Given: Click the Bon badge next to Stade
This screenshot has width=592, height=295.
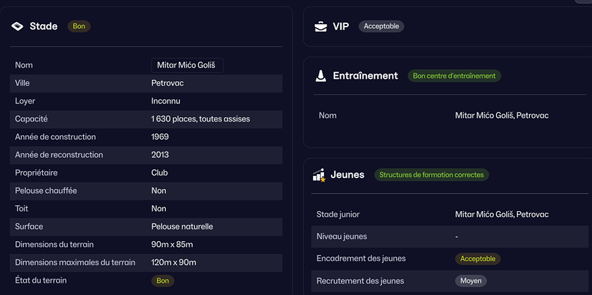Looking at the screenshot, I should click(x=79, y=27).
